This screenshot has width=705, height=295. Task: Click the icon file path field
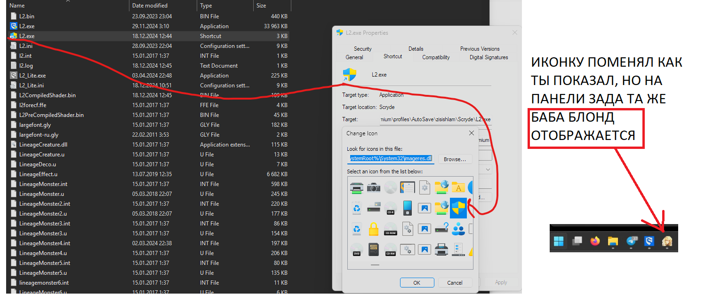click(390, 159)
